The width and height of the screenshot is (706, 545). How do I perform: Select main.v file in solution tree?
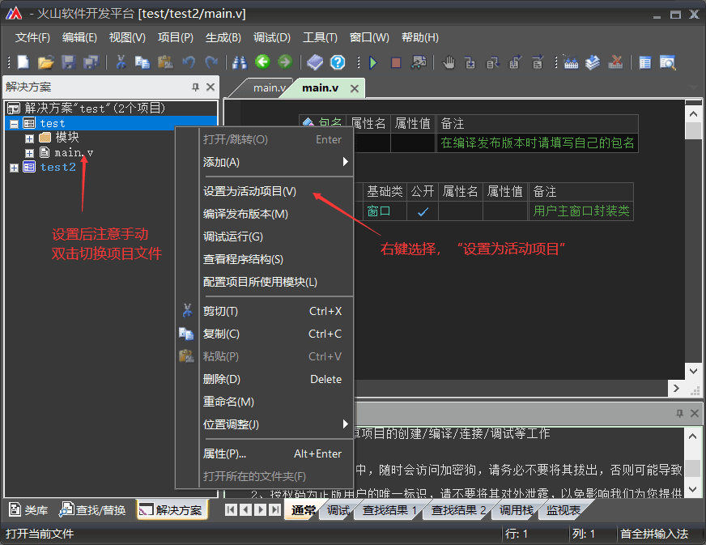pos(74,152)
